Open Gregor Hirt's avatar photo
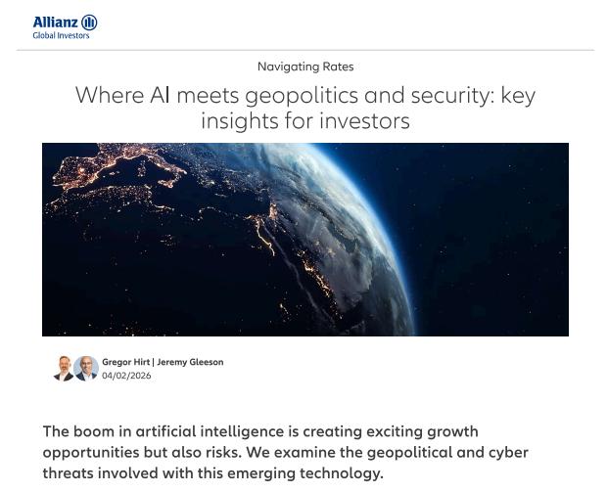The height and width of the screenshot is (492, 608). click(x=65, y=369)
